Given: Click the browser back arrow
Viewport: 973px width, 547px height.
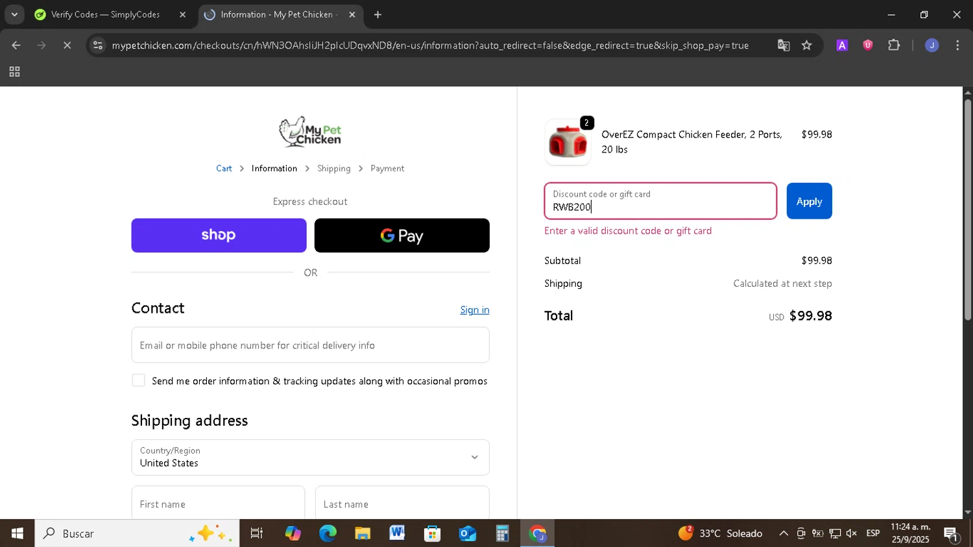Looking at the screenshot, I should click(16, 45).
